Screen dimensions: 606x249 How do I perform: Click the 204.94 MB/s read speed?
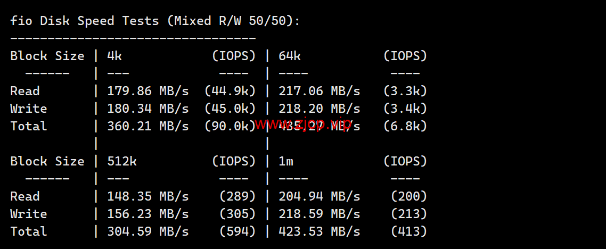click(319, 196)
